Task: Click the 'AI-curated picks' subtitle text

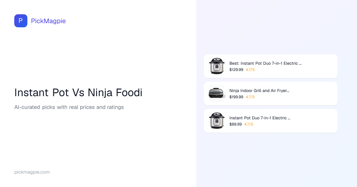Action: point(69,107)
